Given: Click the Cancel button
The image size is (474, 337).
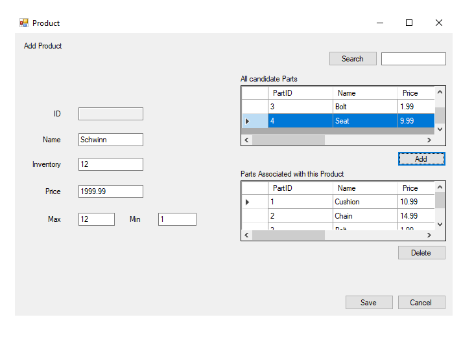Looking at the screenshot, I should pos(421,302).
